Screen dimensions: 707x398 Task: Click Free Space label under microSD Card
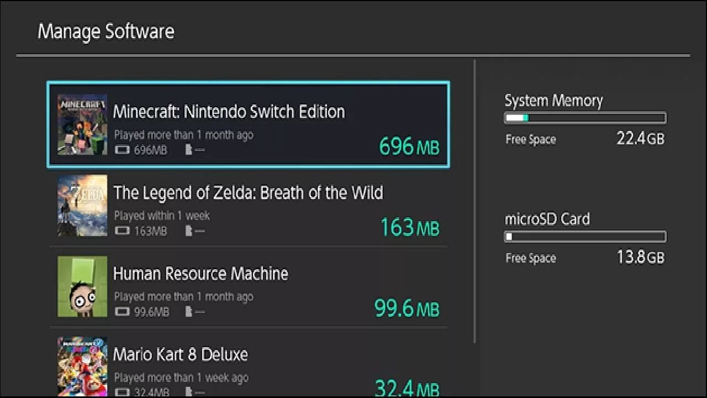[531, 258]
